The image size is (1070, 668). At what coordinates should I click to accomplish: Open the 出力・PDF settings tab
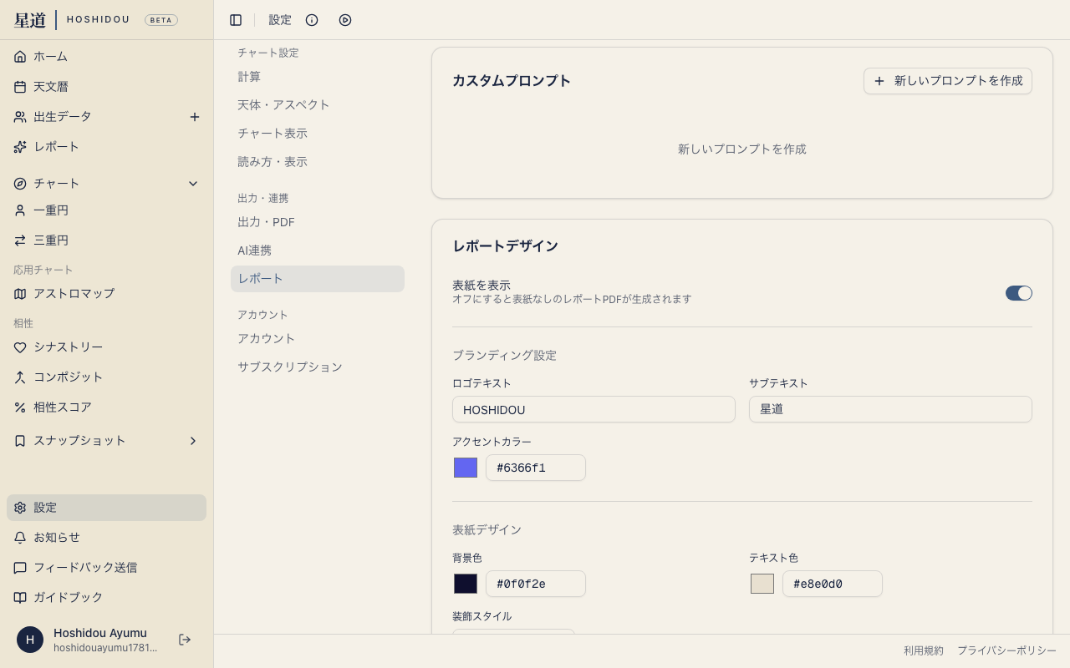pyautogui.click(x=318, y=222)
